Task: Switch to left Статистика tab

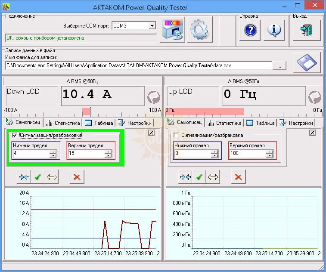Action: click(x=63, y=123)
